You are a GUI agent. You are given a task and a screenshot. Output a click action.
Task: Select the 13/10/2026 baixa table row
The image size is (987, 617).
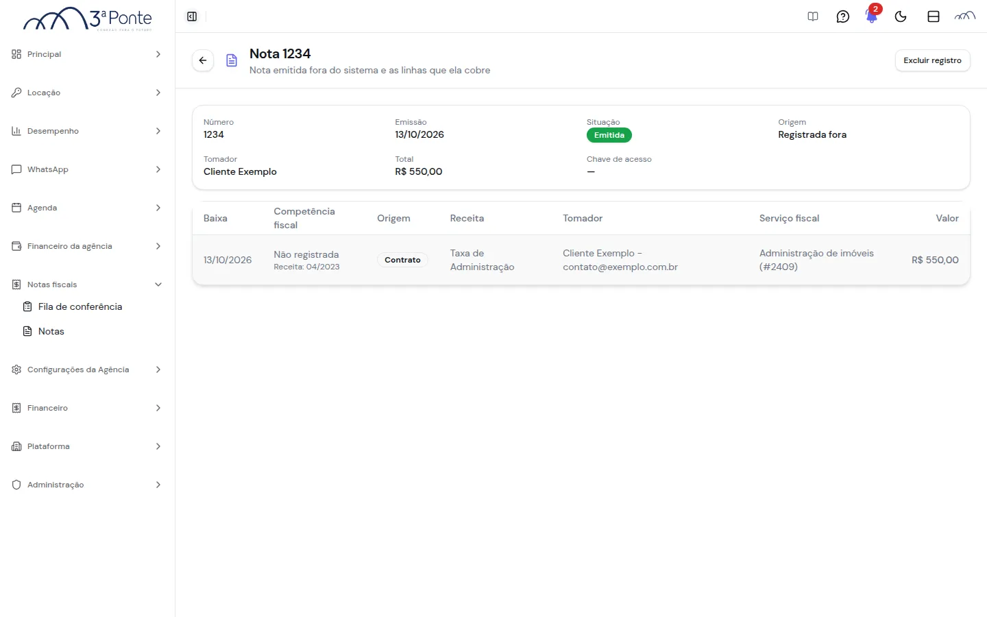[x=581, y=260]
